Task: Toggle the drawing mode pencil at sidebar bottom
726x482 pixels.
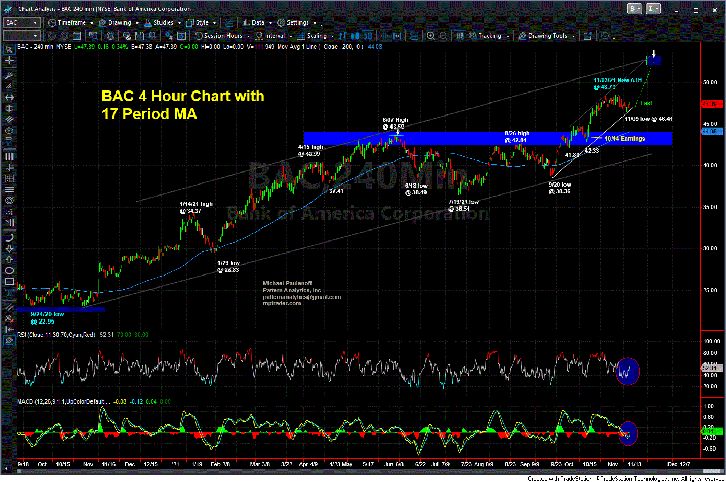Action: coord(9,340)
